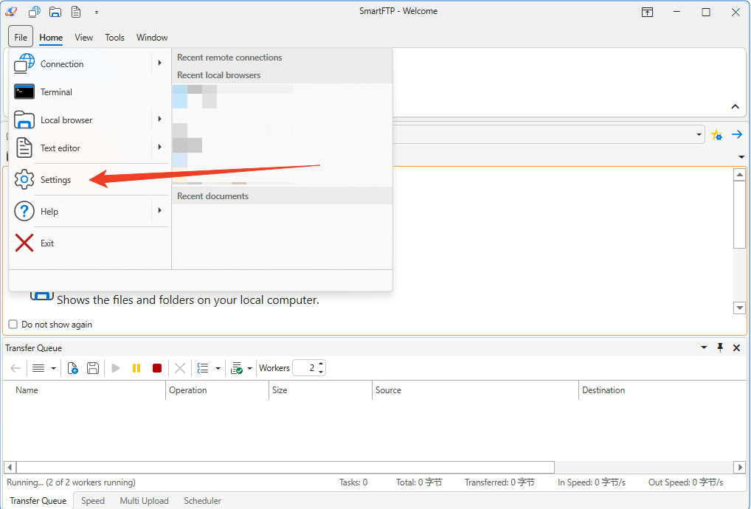
Task: Enable the Do not show again checkbox
Action: coord(13,324)
